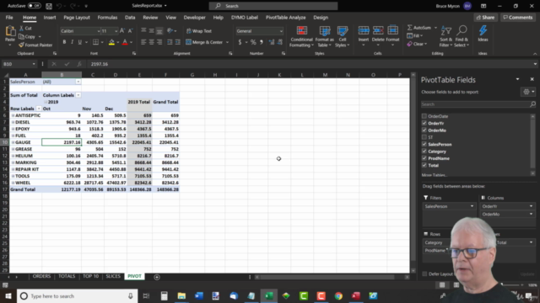The width and height of the screenshot is (540, 303).
Task: Open OrderYr dropdown in Columns area
Action: (531, 206)
